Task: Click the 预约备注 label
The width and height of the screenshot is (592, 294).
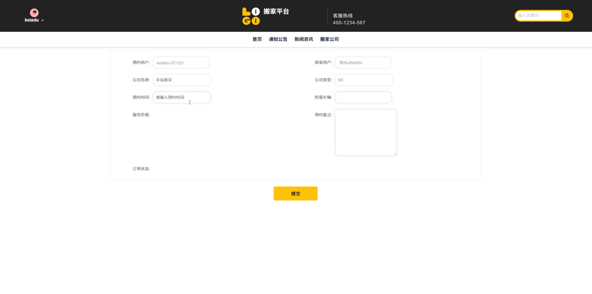Action: [x=323, y=115]
